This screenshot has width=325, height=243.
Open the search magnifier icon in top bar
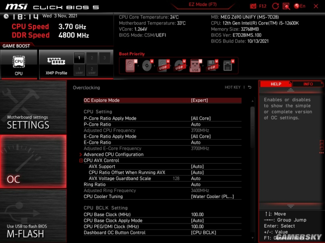tap(286, 6)
